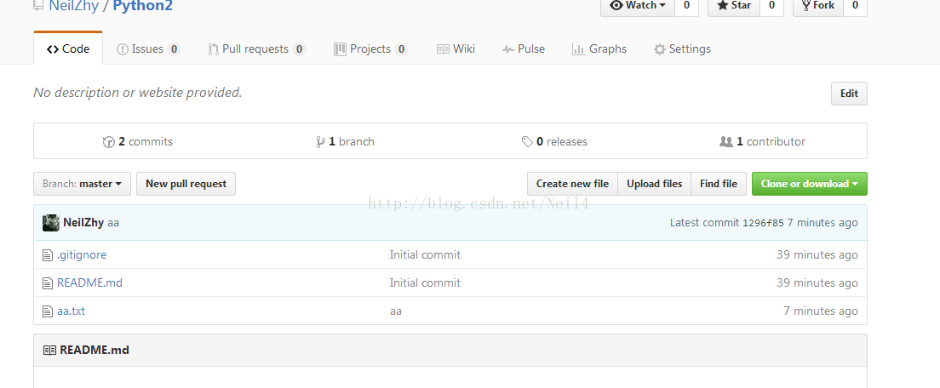Open the Python2 repository link
940x388 pixels.
(x=143, y=6)
